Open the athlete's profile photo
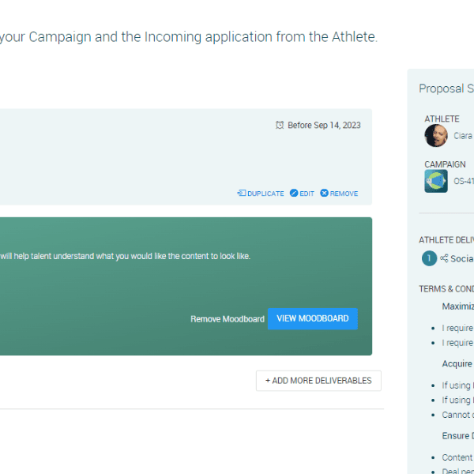 435,136
